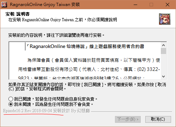Screen dimensions: 176x127
Task: Click the paragraph starting 為保障會員
Action: 93,60
